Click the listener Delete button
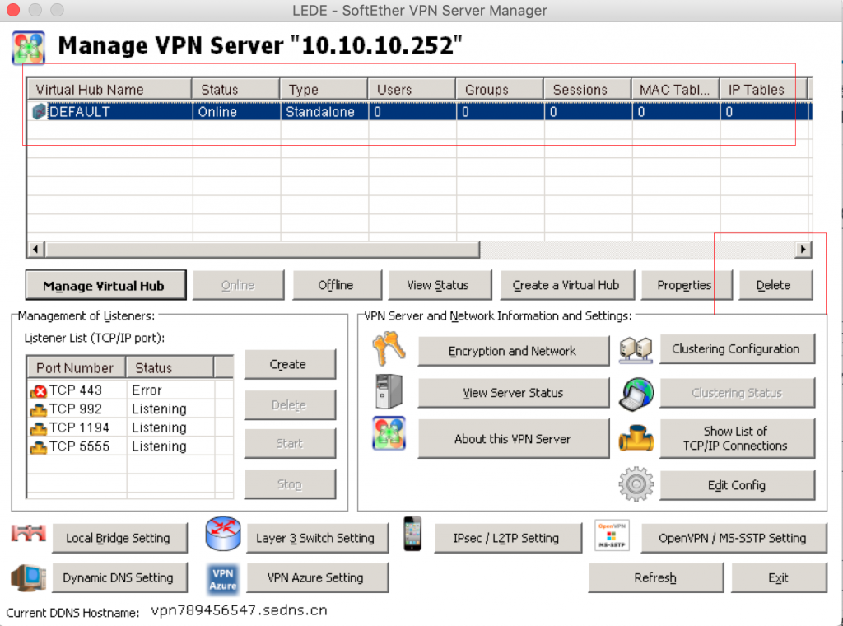The height and width of the screenshot is (626, 843). (x=290, y=405)
